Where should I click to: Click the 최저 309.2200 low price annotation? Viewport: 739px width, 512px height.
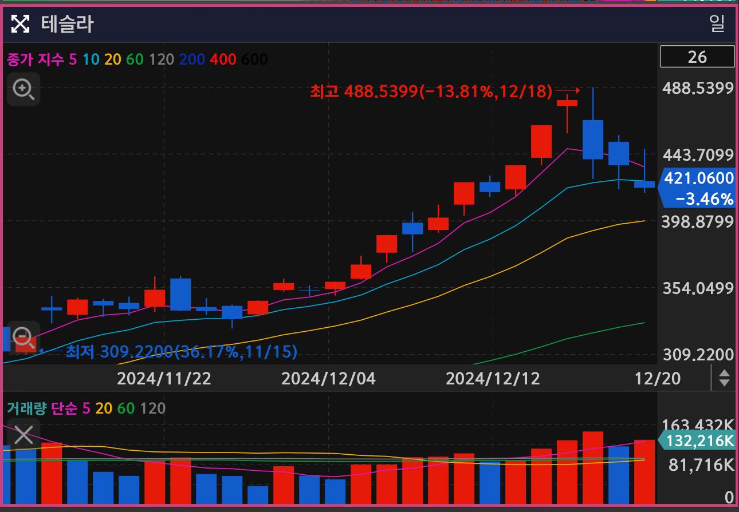pyautogui.click(x=182, y=351)
